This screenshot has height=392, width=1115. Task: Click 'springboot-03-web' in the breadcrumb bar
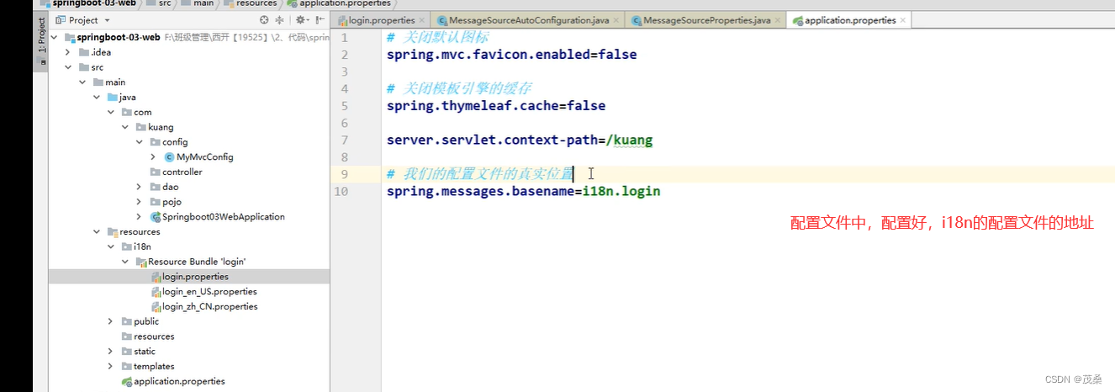[93, 3]
